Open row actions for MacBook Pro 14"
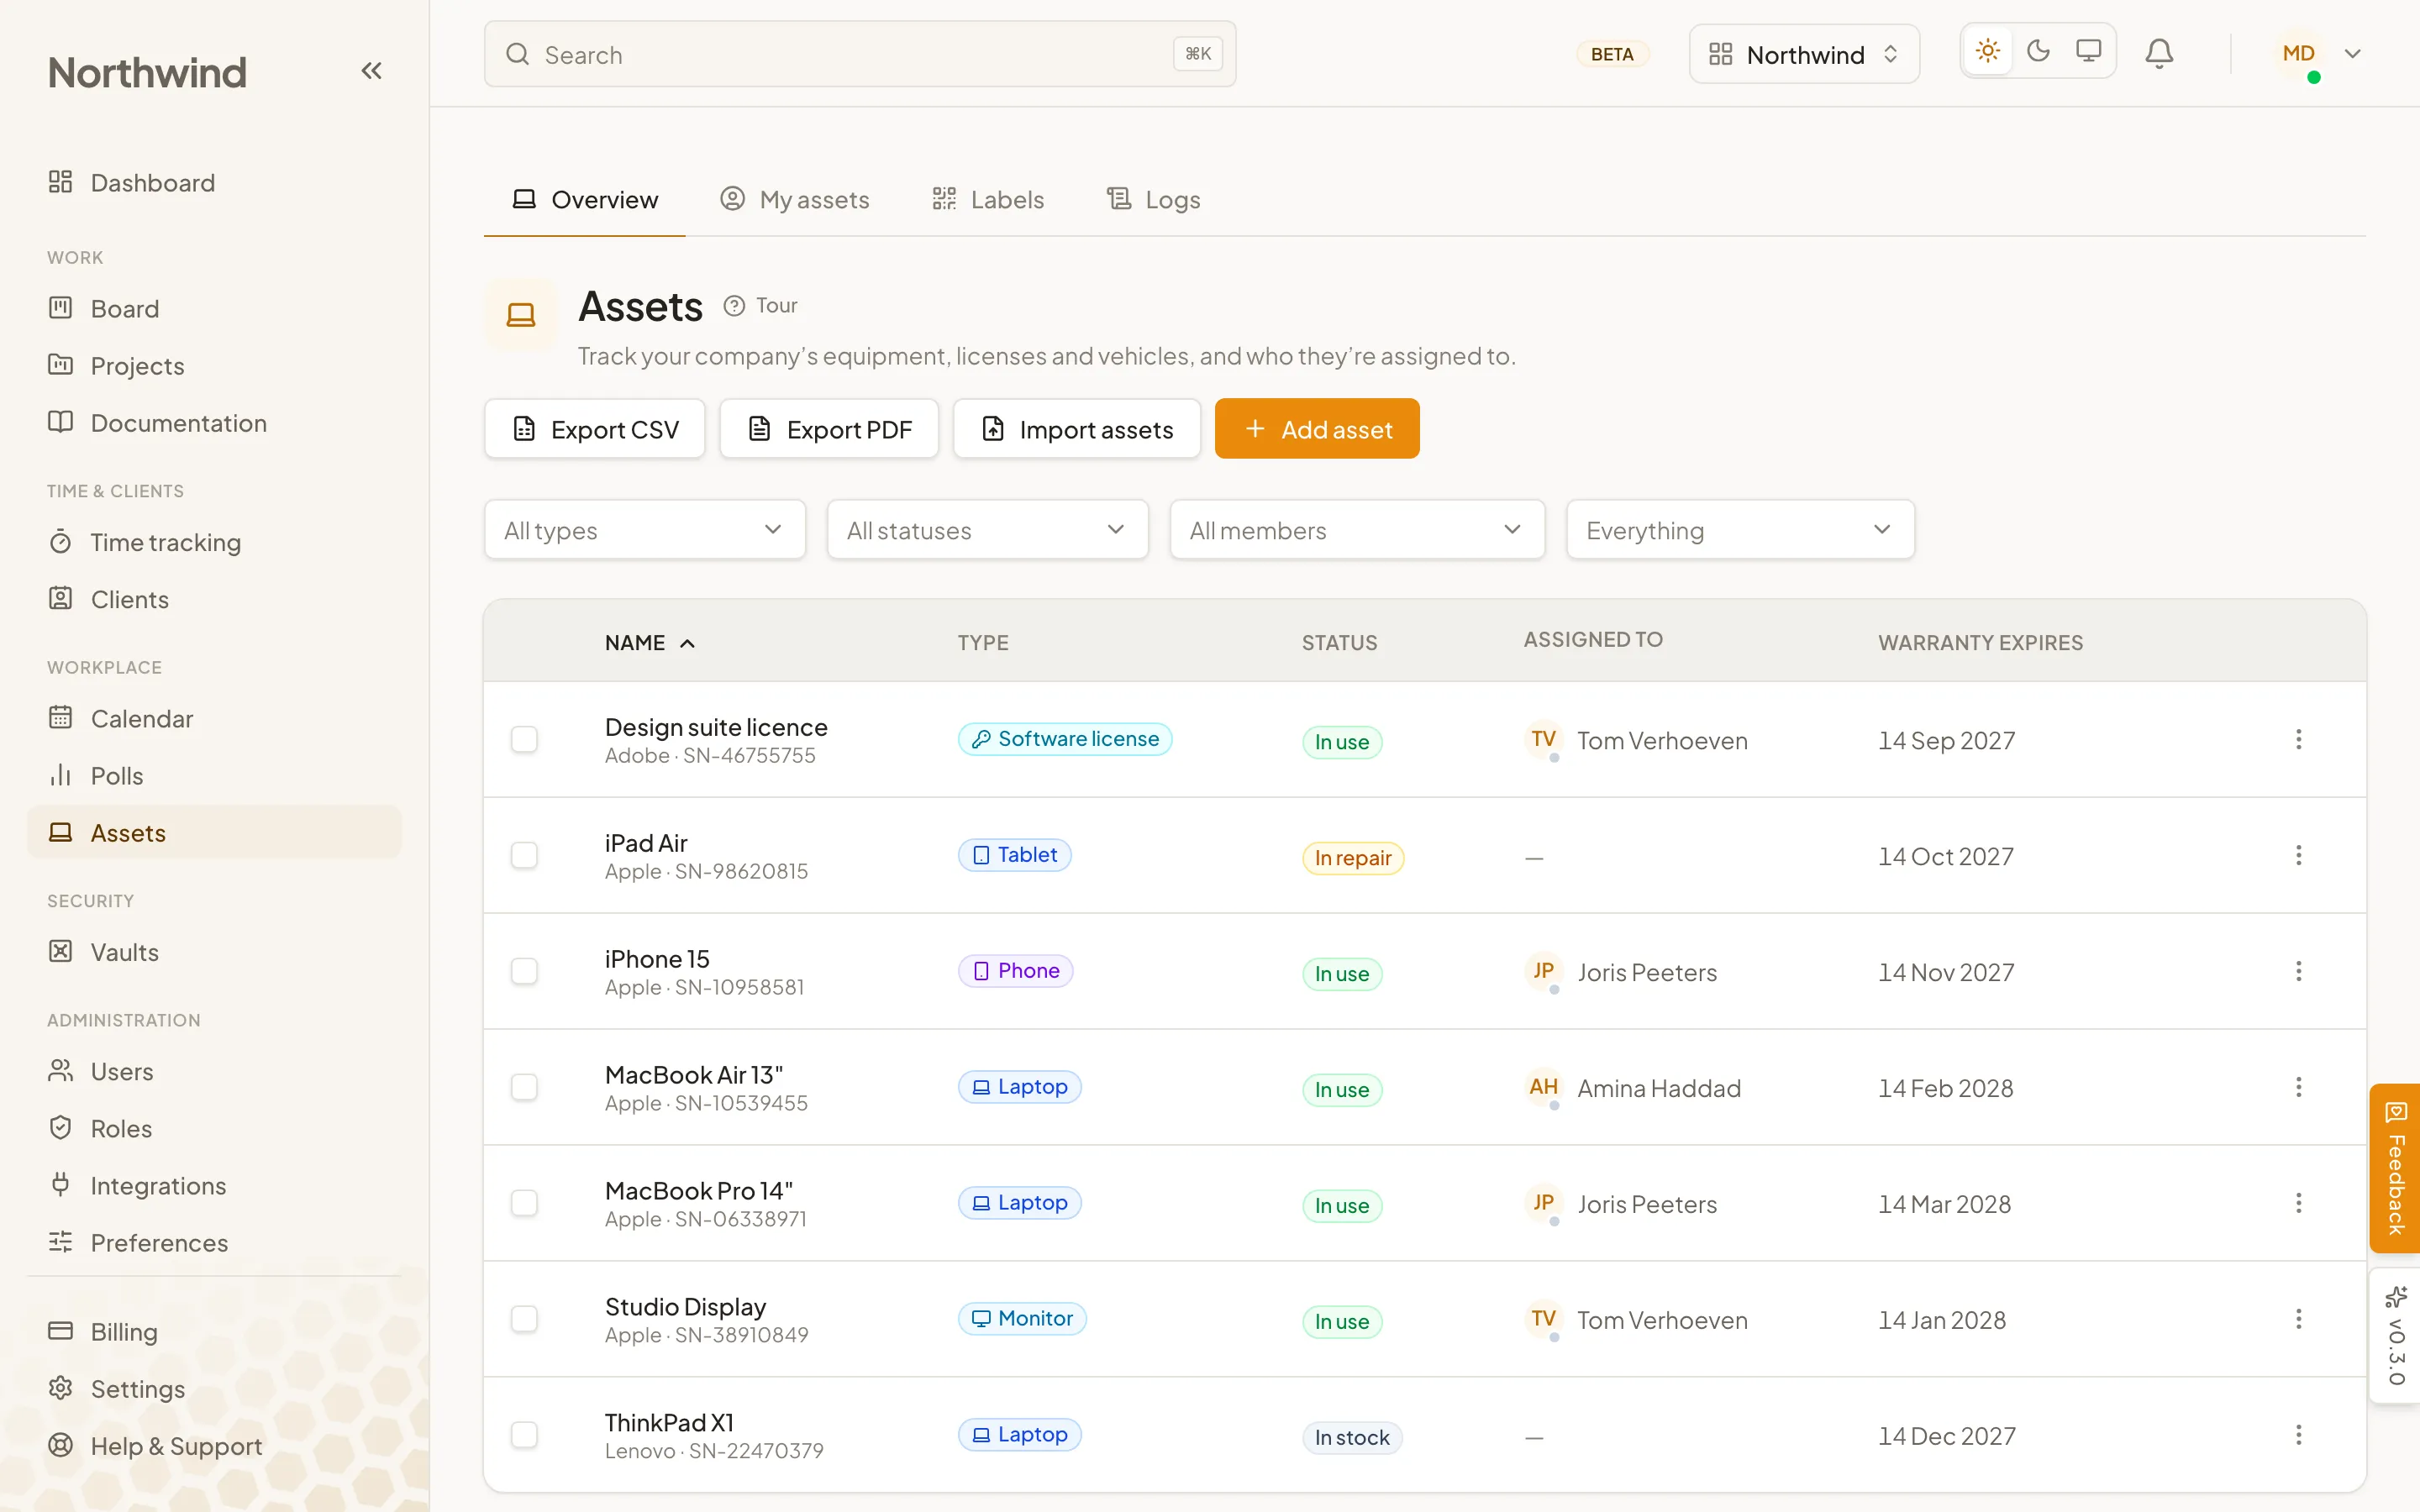This screenshot has height=1512, width=2420. pos(2299,1203)
